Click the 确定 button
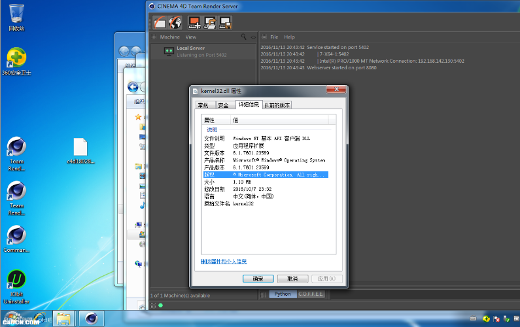Image resolution: width=520 pixels, height=327 pixels. pos(258,279)
